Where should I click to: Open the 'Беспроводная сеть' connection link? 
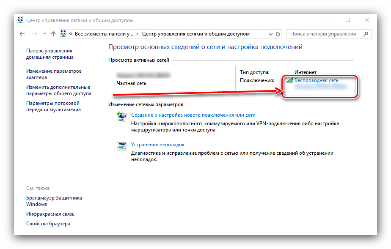[316, 80]
